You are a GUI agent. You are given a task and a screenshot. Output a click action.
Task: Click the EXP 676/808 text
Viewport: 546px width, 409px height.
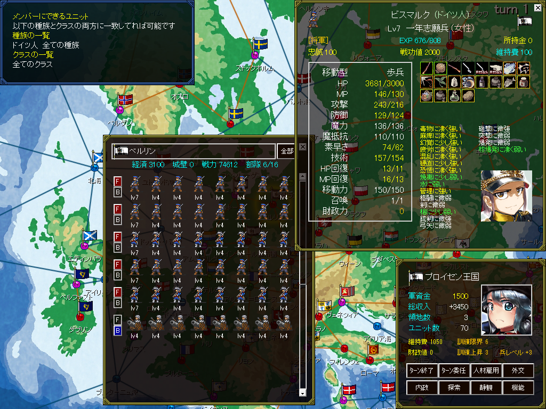pos(420,40)
